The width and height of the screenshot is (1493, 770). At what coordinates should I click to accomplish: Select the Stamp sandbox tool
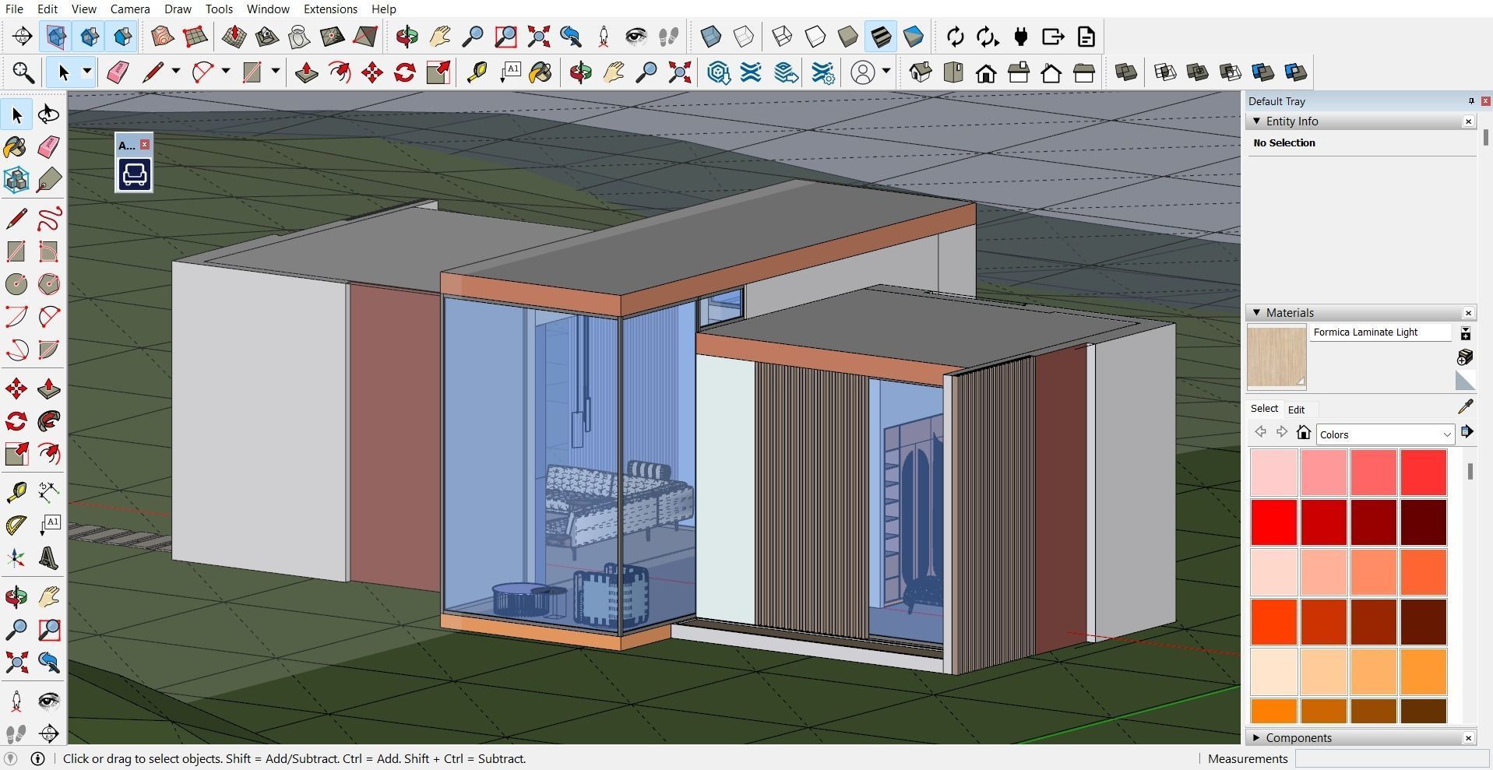(x=266, y=37)
